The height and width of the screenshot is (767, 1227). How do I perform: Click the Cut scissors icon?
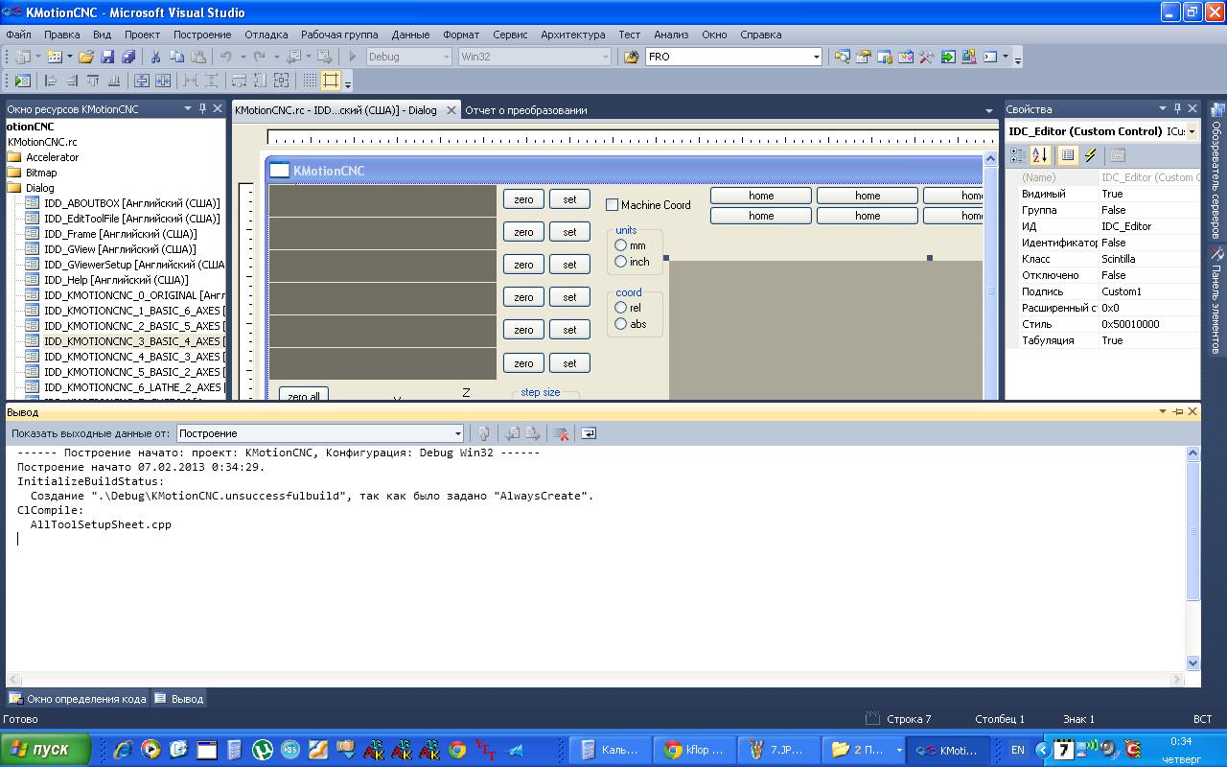click(x=156, y=57)
